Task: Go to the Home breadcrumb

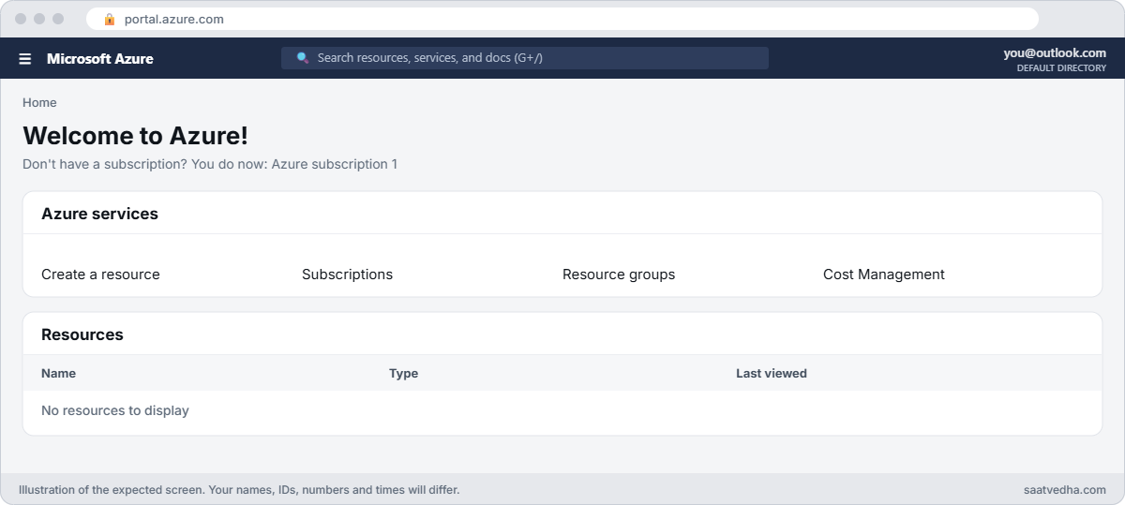Action: point(39,103)
